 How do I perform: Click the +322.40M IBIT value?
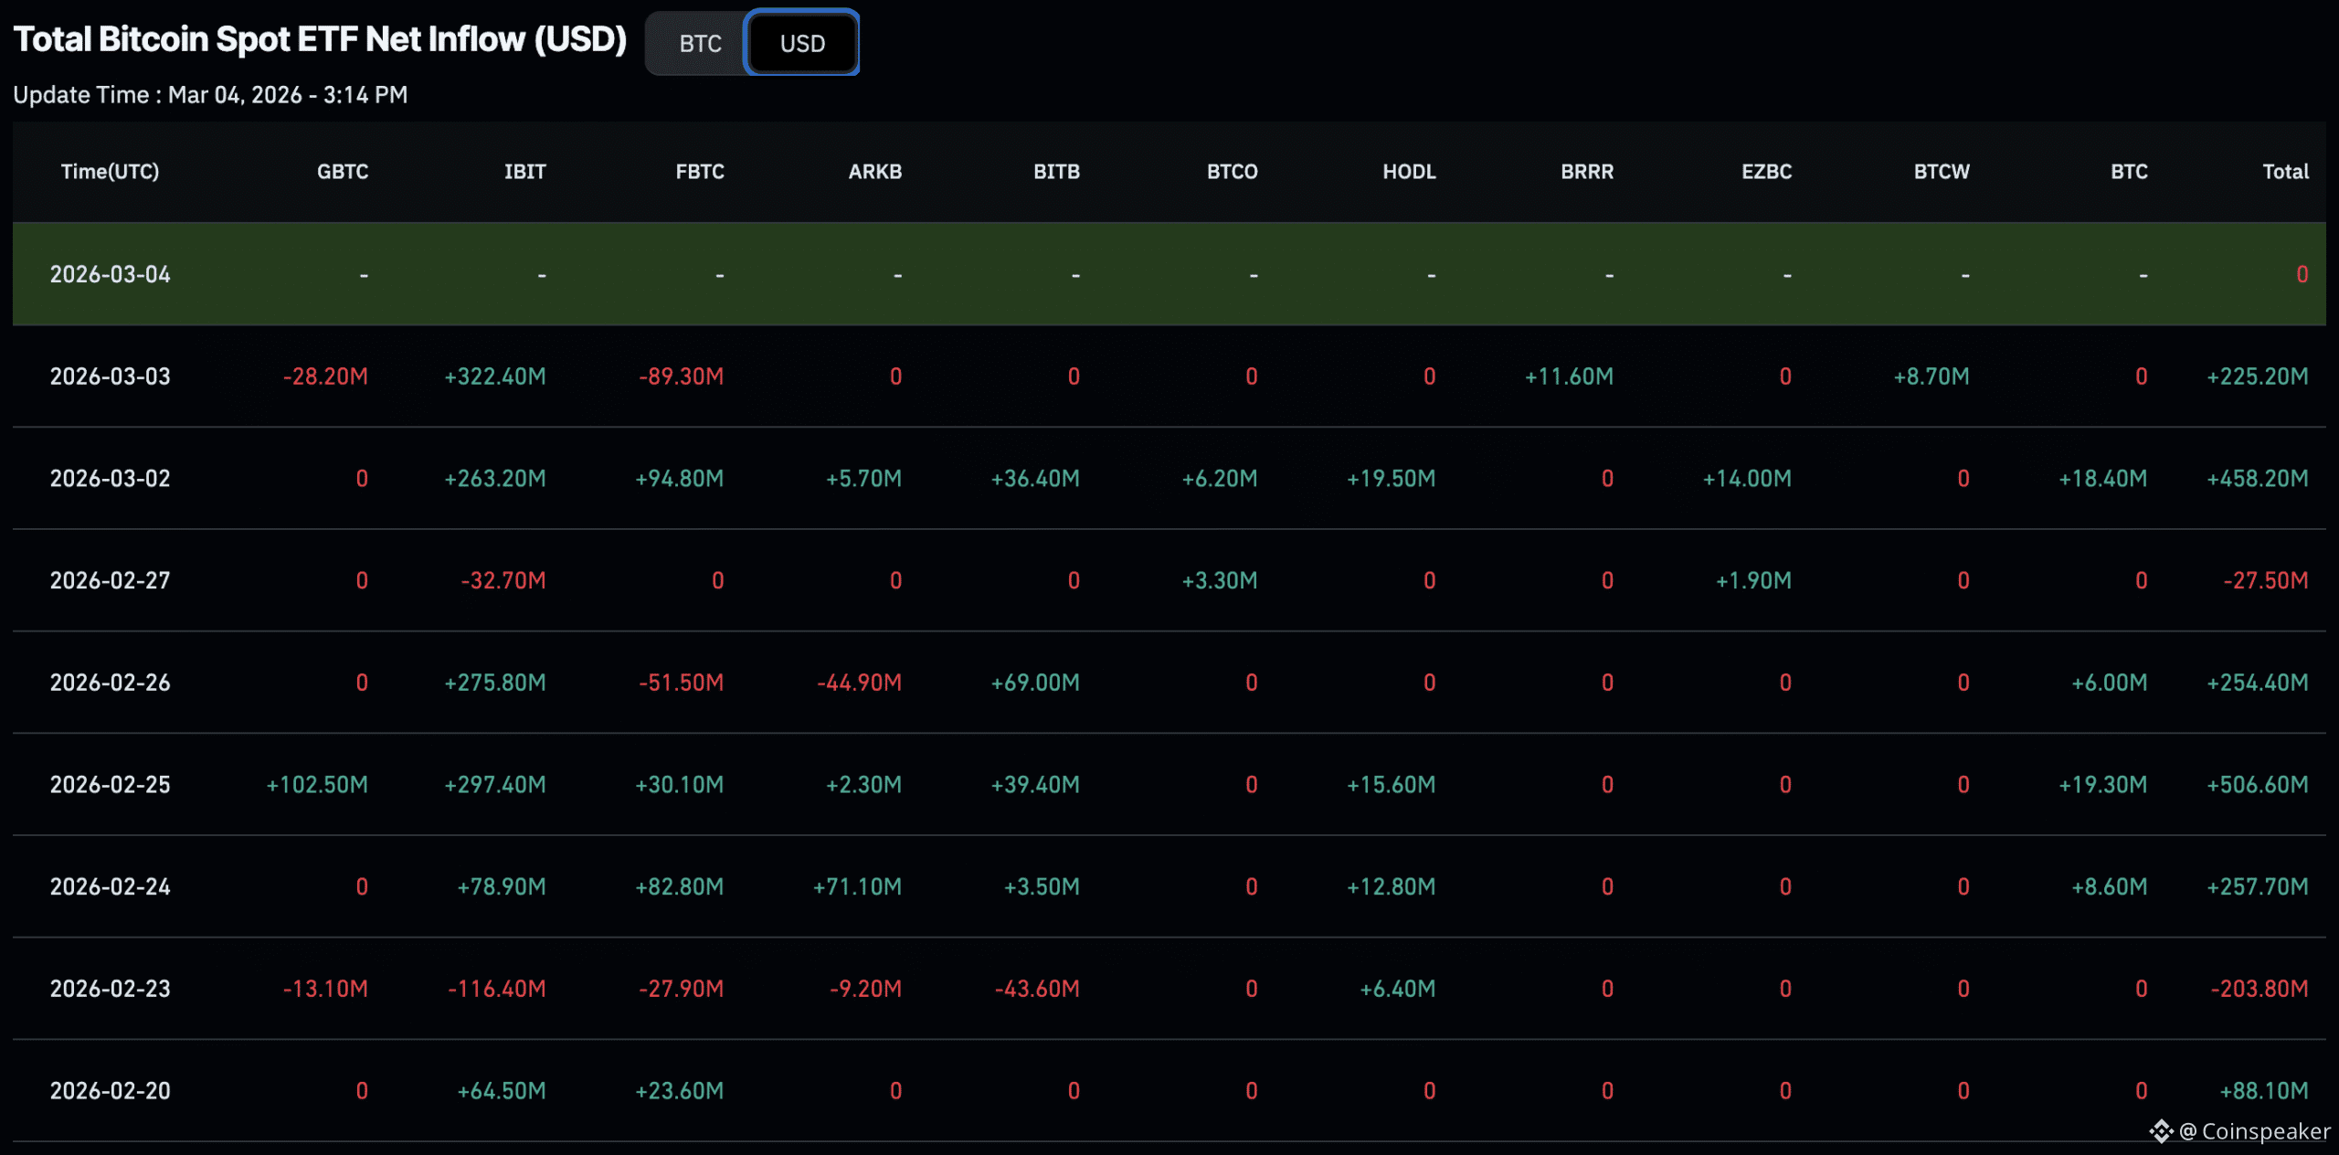494,376
